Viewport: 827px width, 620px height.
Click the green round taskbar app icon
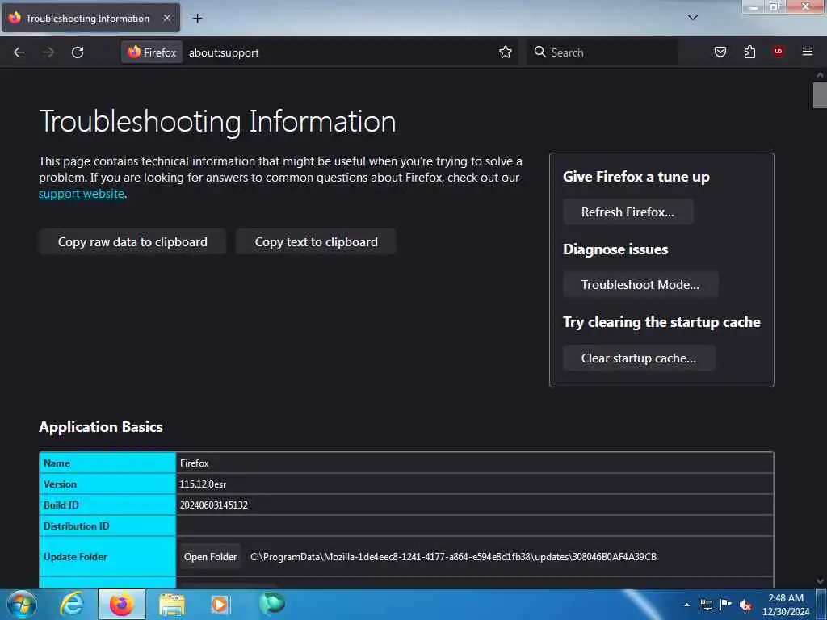pyautogui.click(x=272, y=604)
